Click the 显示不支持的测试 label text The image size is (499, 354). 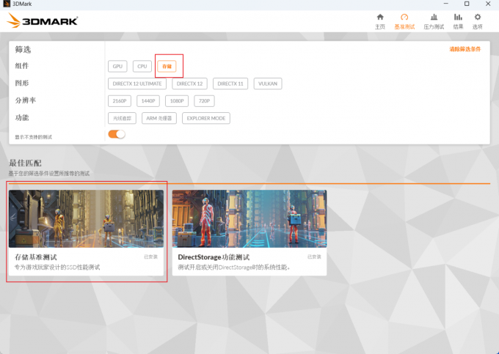click(x=34, y=137)
